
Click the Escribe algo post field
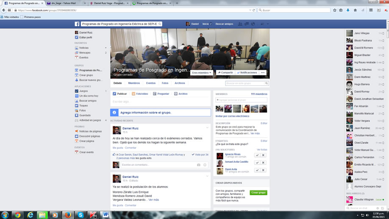(x=161, y=102)
